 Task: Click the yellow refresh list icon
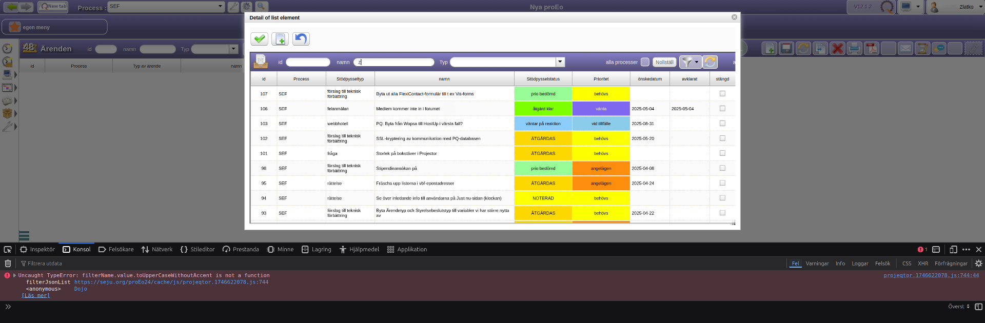click(x=710, y=62)
